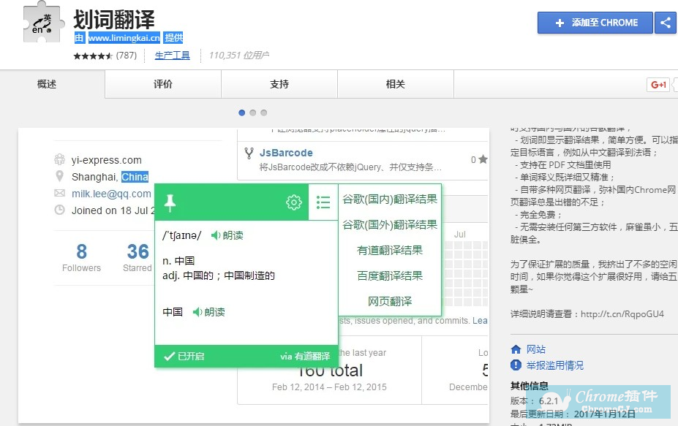Click the location pin icon beside Shanghai

click(60, 176)
